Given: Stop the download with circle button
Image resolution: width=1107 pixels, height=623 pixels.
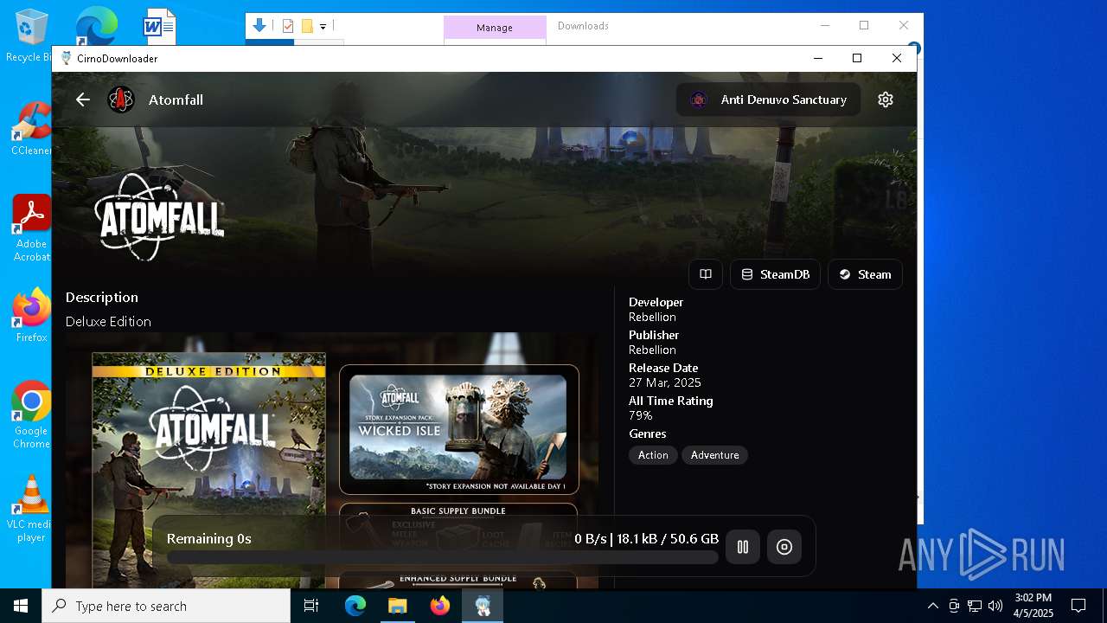Looking at the screenshot, I should click(784, 547).
